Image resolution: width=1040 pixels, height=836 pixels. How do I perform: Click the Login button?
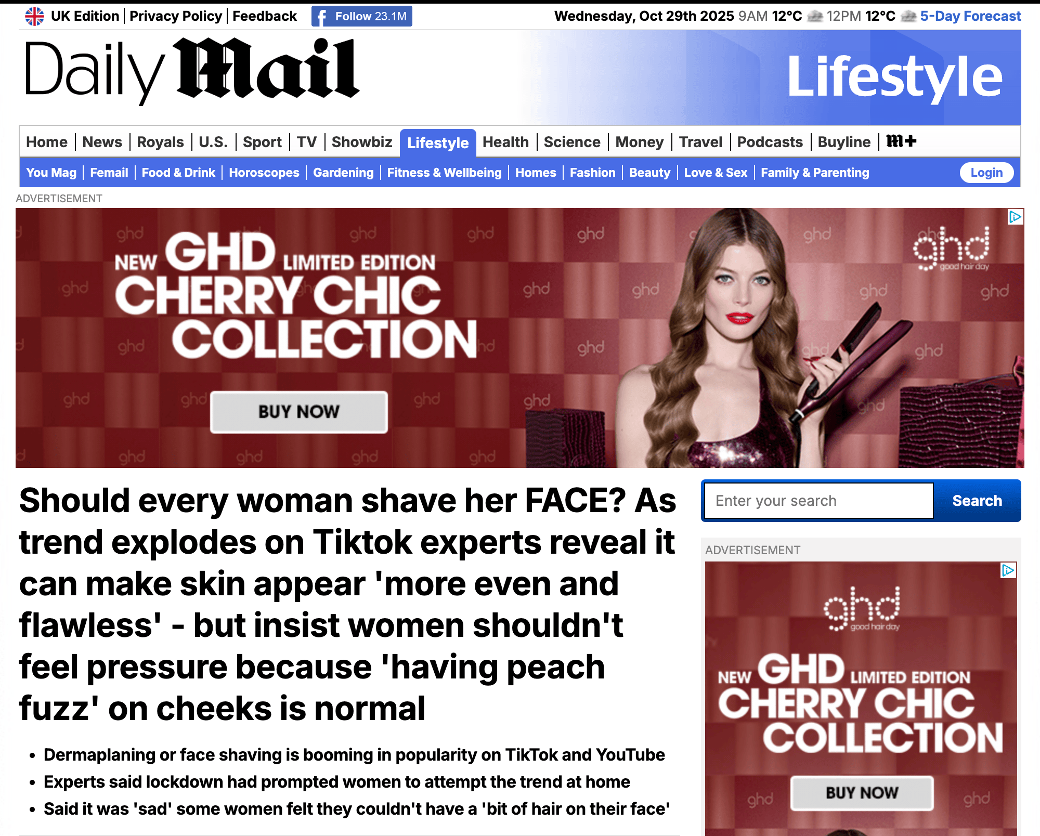pyautogui.click(x=986, y=173)
